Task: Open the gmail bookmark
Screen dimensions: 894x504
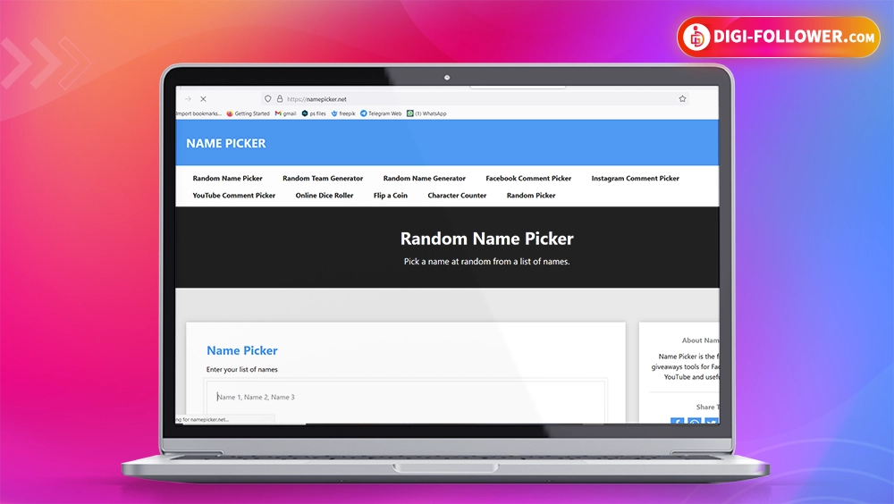Action: click(x=286, y=113)
